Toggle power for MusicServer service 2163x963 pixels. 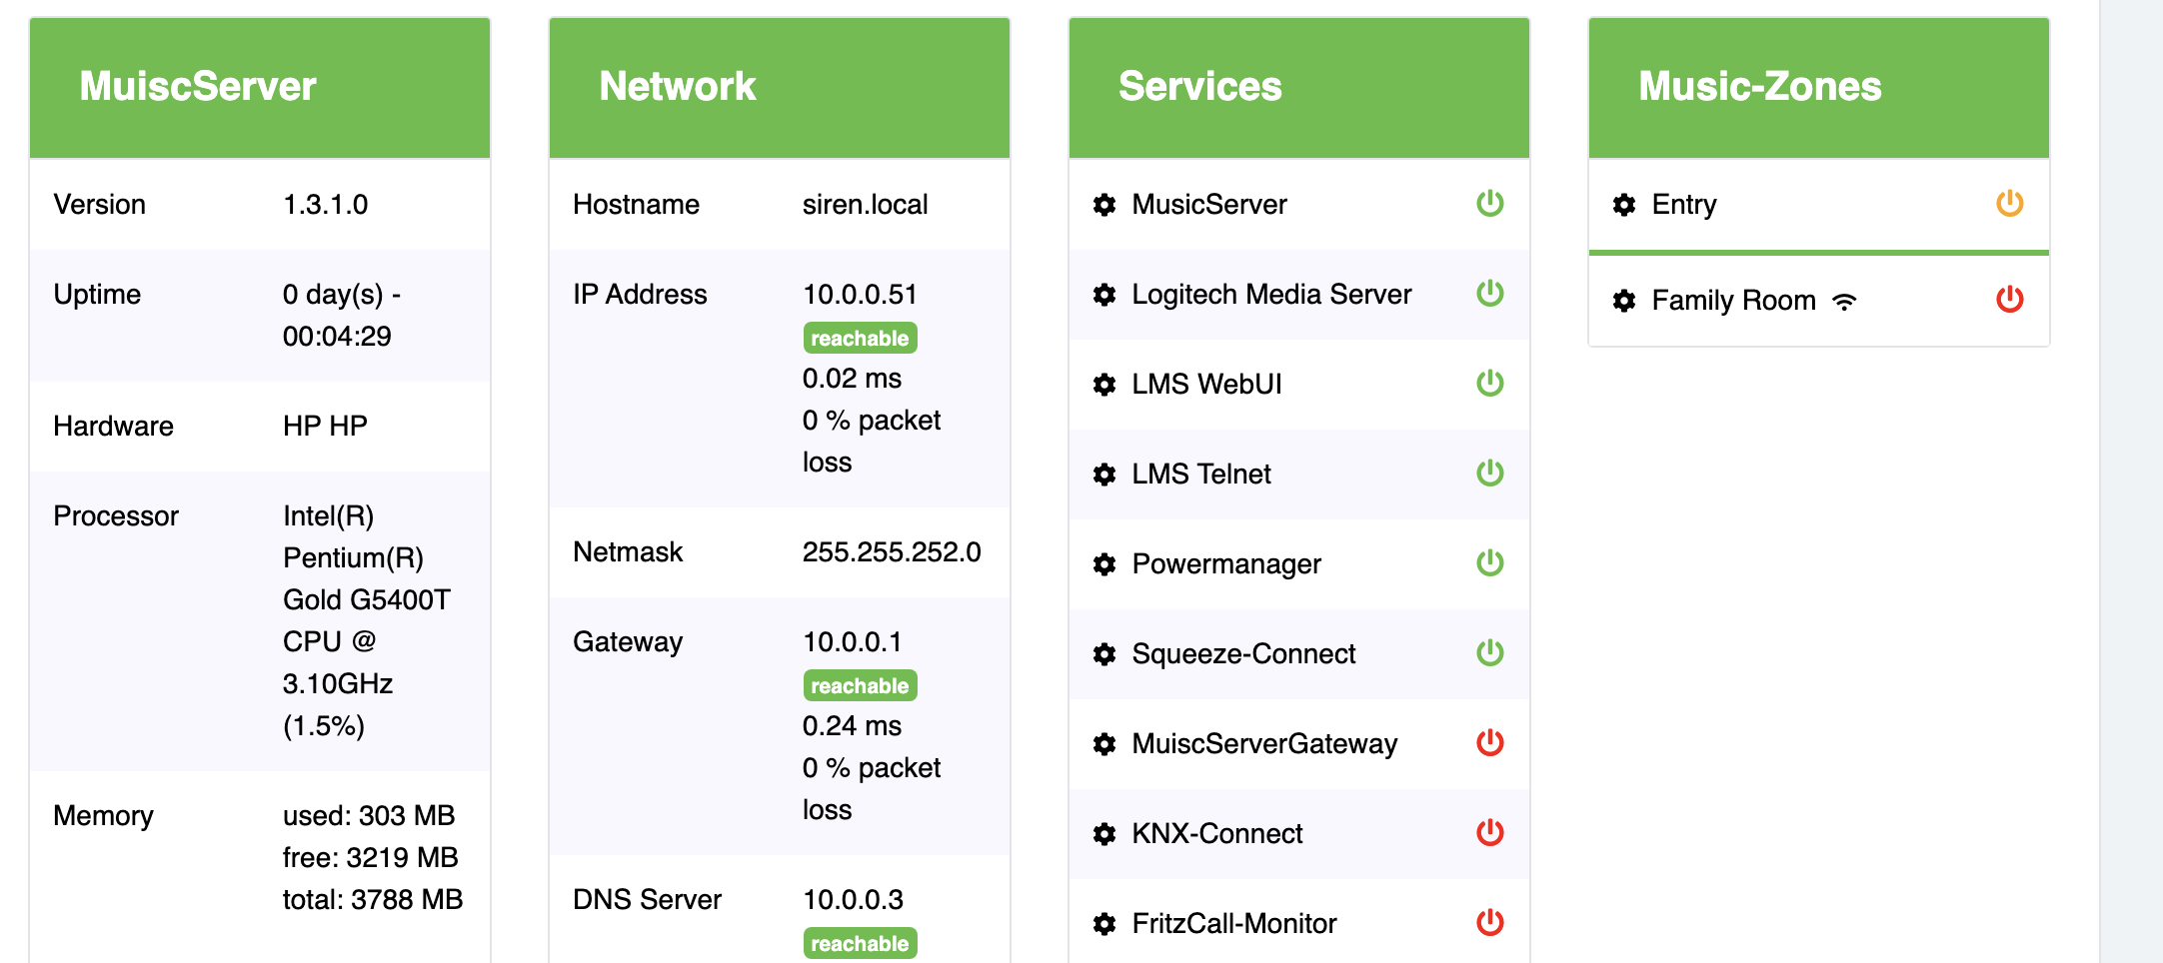[1489, 204]
